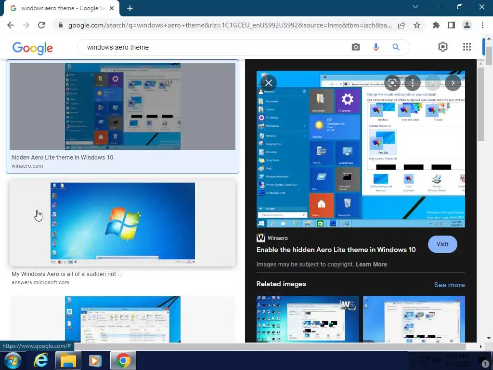493x370 pixels.
Task: Click the preview panel scrollbar thumb
Action: click(481, 105)
